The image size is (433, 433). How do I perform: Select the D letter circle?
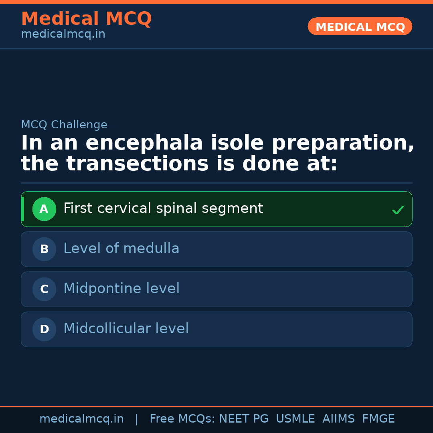44,329
